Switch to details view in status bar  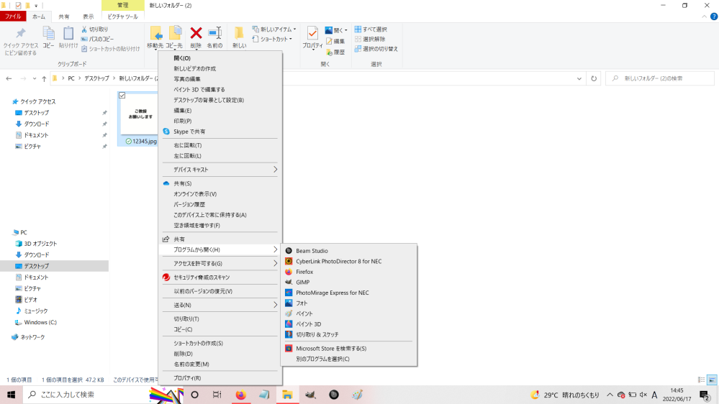pos(701,380)
